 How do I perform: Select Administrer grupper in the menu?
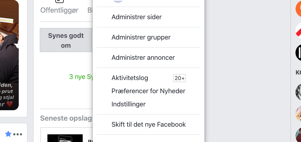pos(141,37)
